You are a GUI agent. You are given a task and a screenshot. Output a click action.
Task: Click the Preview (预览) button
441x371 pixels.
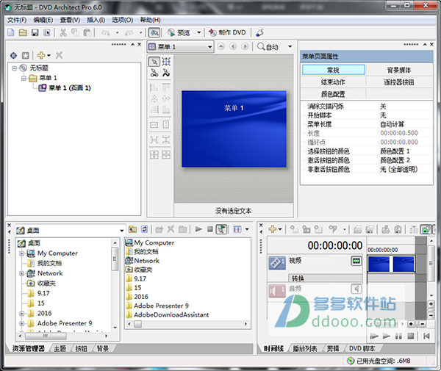tap(179, 32)
